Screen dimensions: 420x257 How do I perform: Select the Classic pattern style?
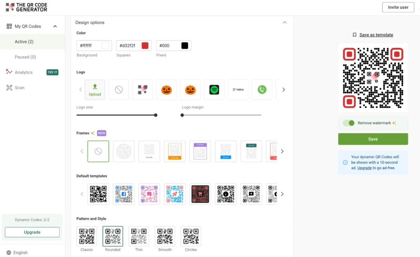click(87, 237)
